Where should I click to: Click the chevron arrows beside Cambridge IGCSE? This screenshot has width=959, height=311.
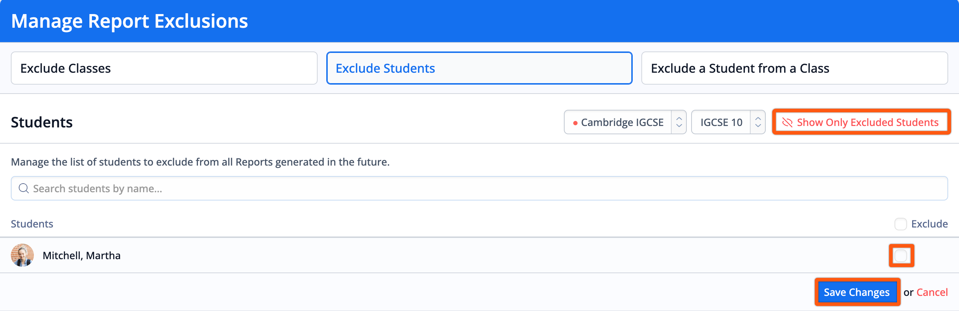(679, 122)
